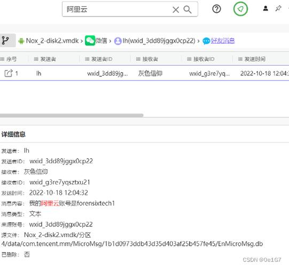Click detail value wxid_g3re7yqsztxu21
This screenshot has width=289, height=267.
pos(60,183)
